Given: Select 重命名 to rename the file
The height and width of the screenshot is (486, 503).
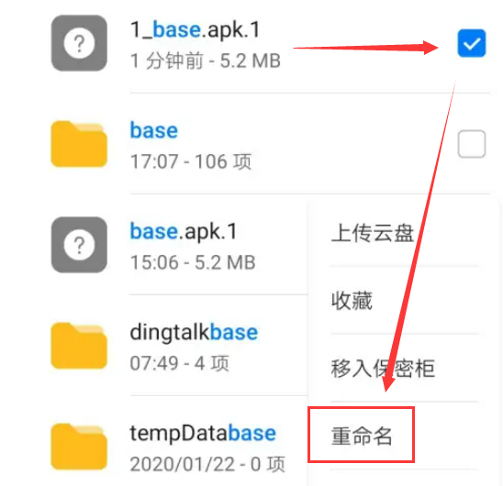Looking at the screenshot, I should (x=362, y=436).
